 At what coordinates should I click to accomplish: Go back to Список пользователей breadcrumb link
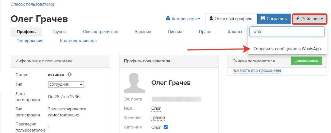(x=33, y=4)
